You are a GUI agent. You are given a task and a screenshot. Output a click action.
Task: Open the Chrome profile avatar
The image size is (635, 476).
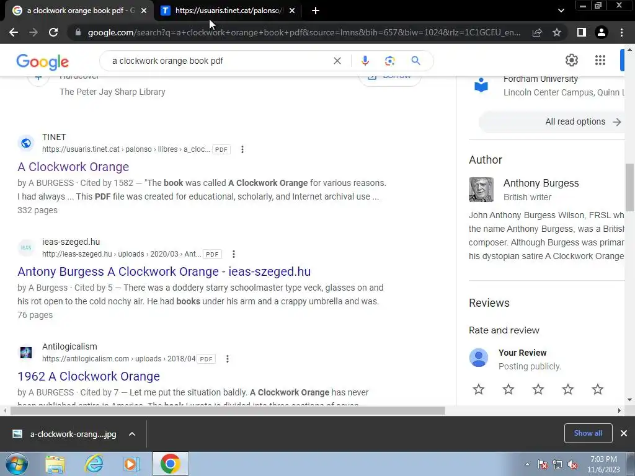[x=602, y=32]
